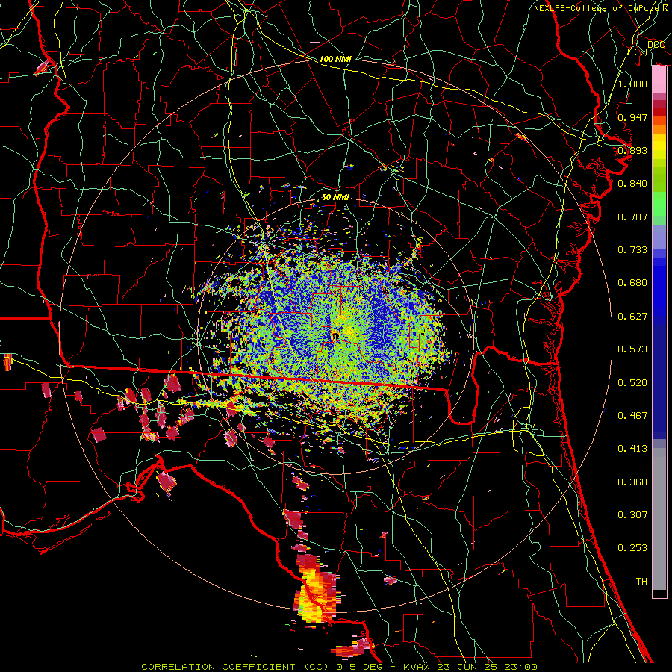
Task: Select the 0.733 legend value
Action: (632, 250)
